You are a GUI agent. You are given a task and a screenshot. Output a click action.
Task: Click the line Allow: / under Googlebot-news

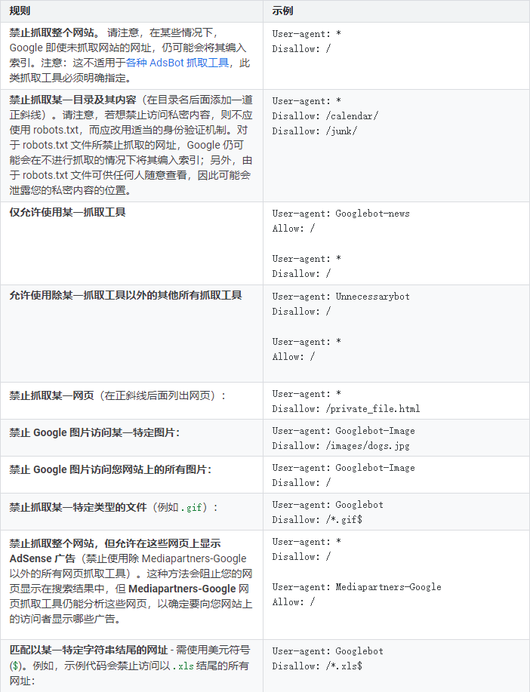[293, 229]
